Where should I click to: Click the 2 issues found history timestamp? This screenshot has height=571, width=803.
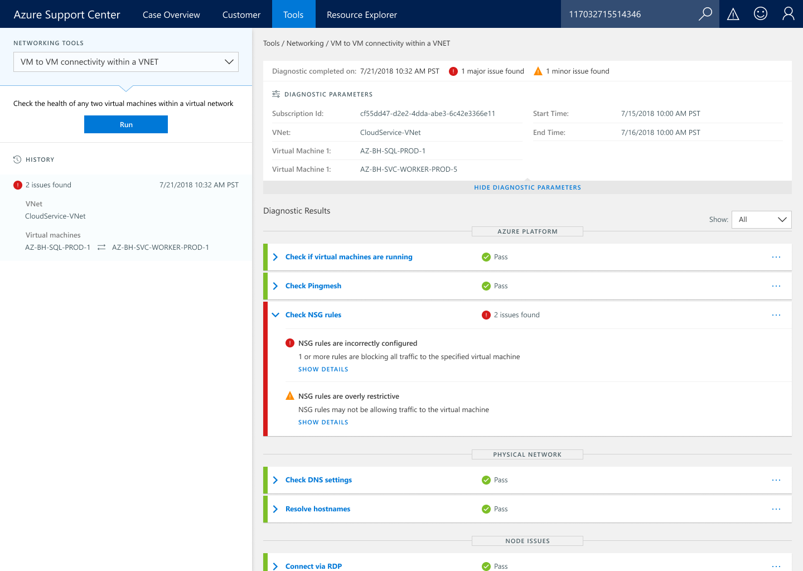(x=199, y=185)
